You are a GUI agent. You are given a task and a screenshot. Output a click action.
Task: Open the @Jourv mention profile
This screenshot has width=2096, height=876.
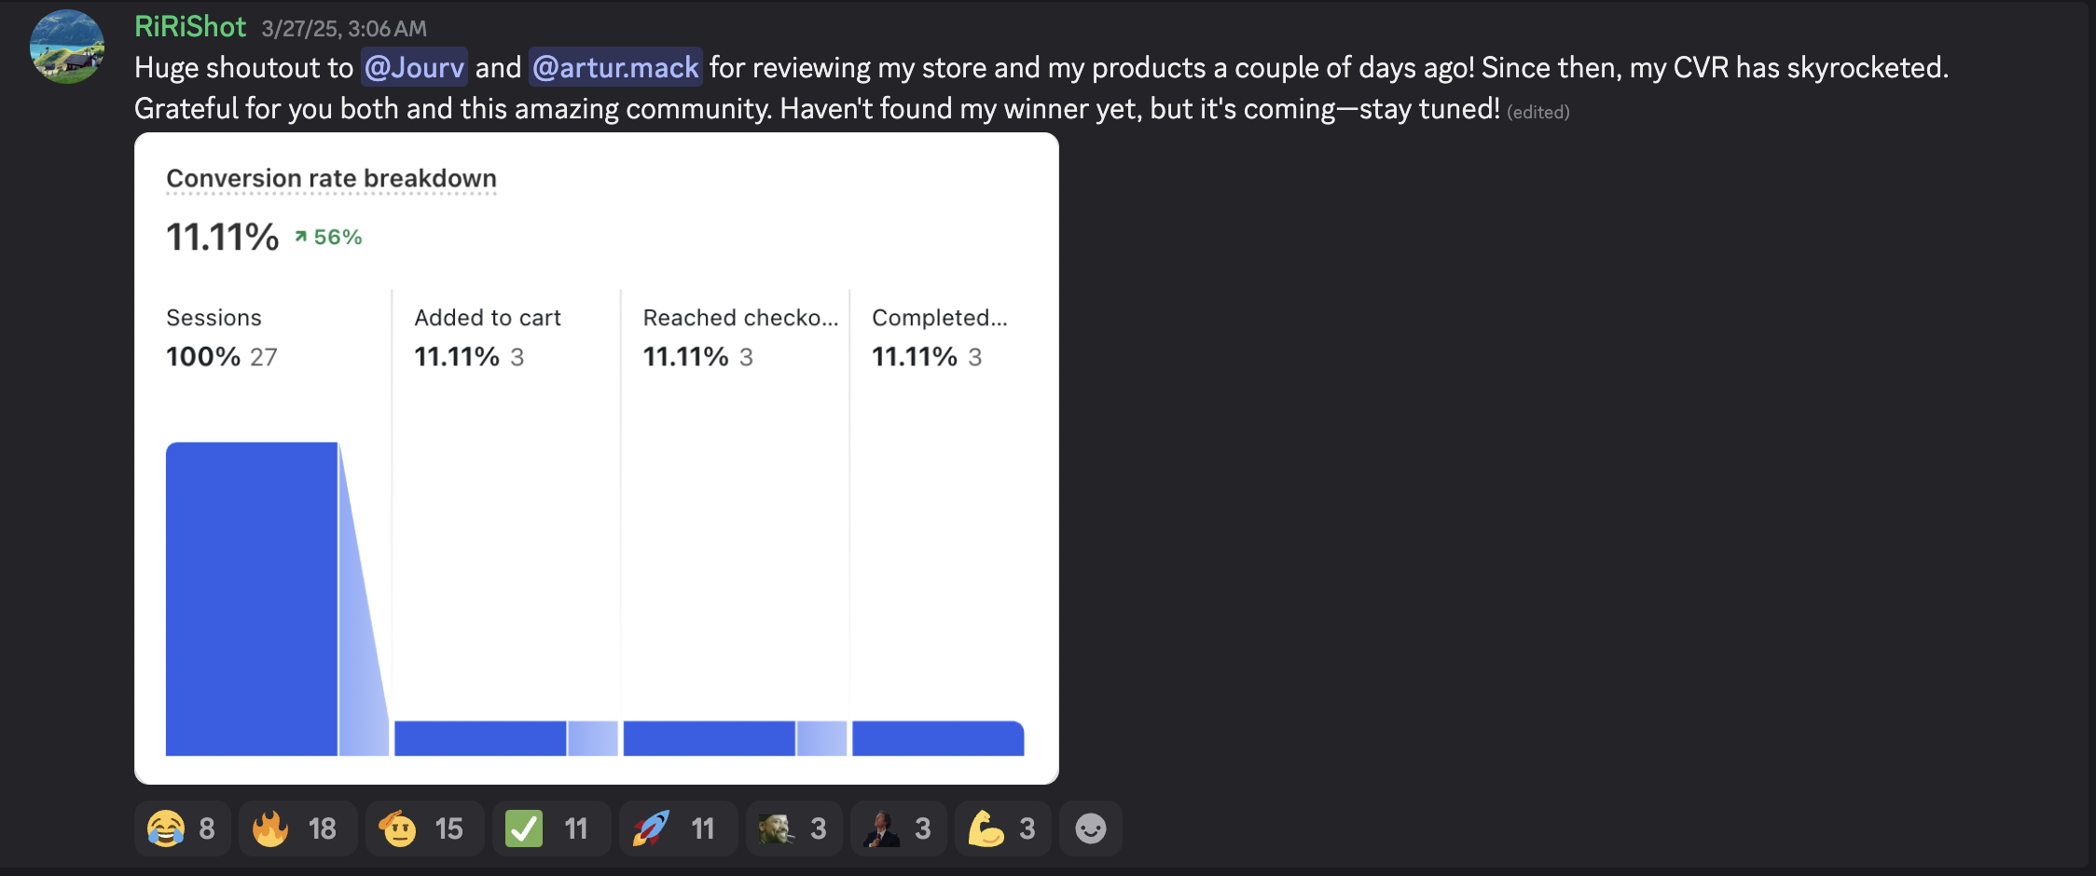tap(414, 67)
